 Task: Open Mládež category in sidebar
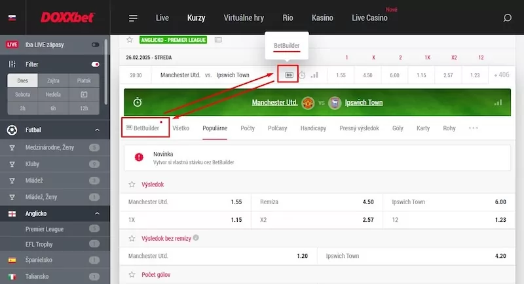click(55, 181)
